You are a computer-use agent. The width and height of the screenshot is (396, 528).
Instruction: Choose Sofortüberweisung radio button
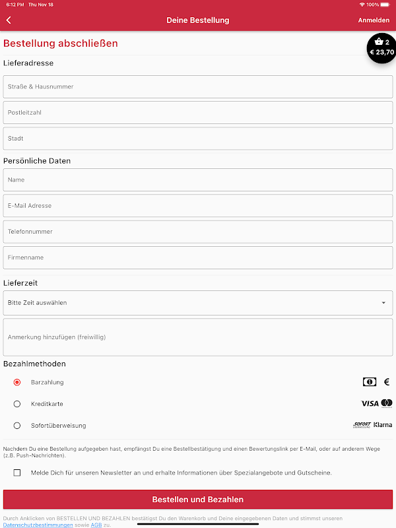pos(17,426)
